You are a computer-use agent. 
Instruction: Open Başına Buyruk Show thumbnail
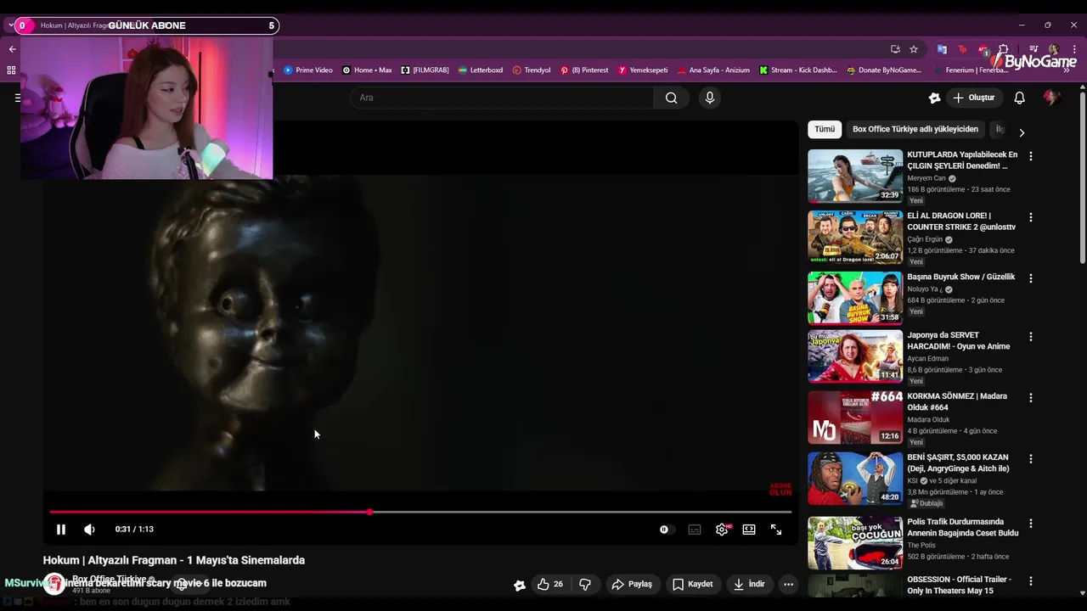click(855, 298)
